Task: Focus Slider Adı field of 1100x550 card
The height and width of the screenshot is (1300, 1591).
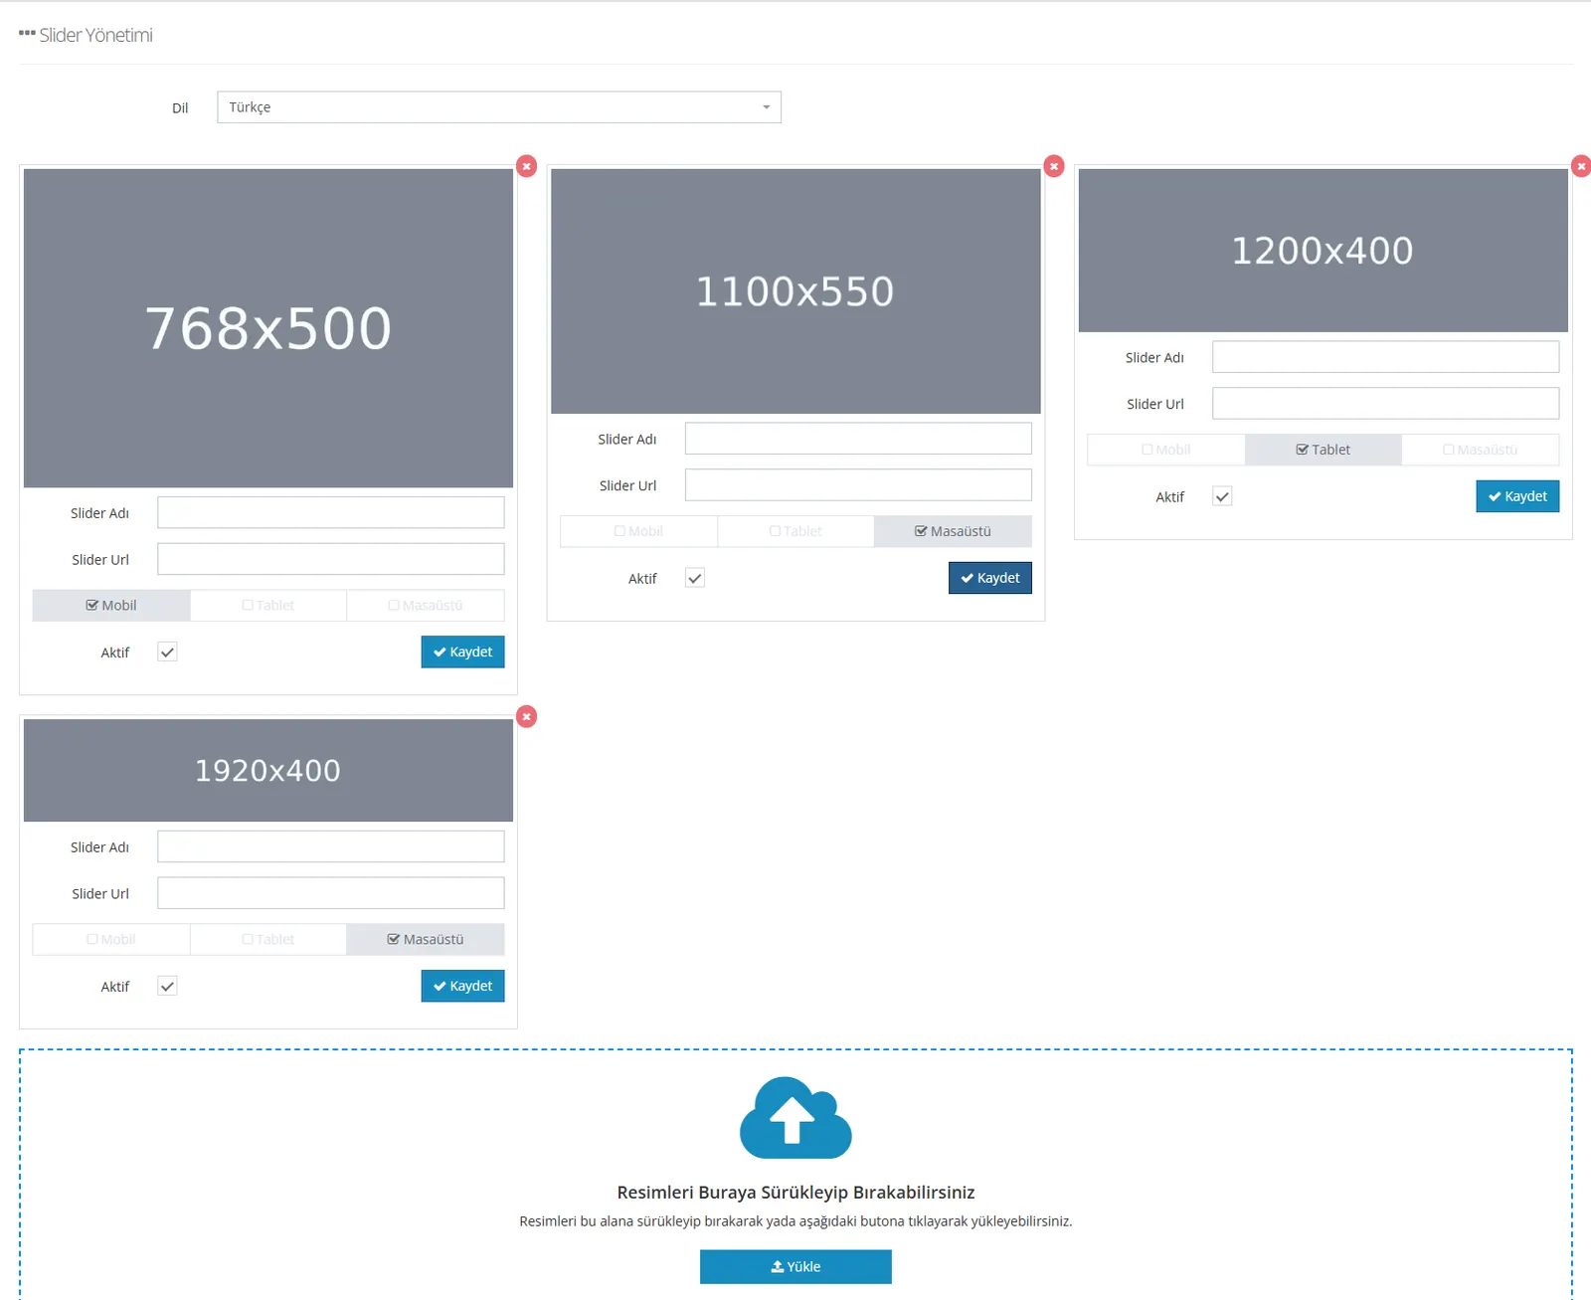Action: coord(858,439)
